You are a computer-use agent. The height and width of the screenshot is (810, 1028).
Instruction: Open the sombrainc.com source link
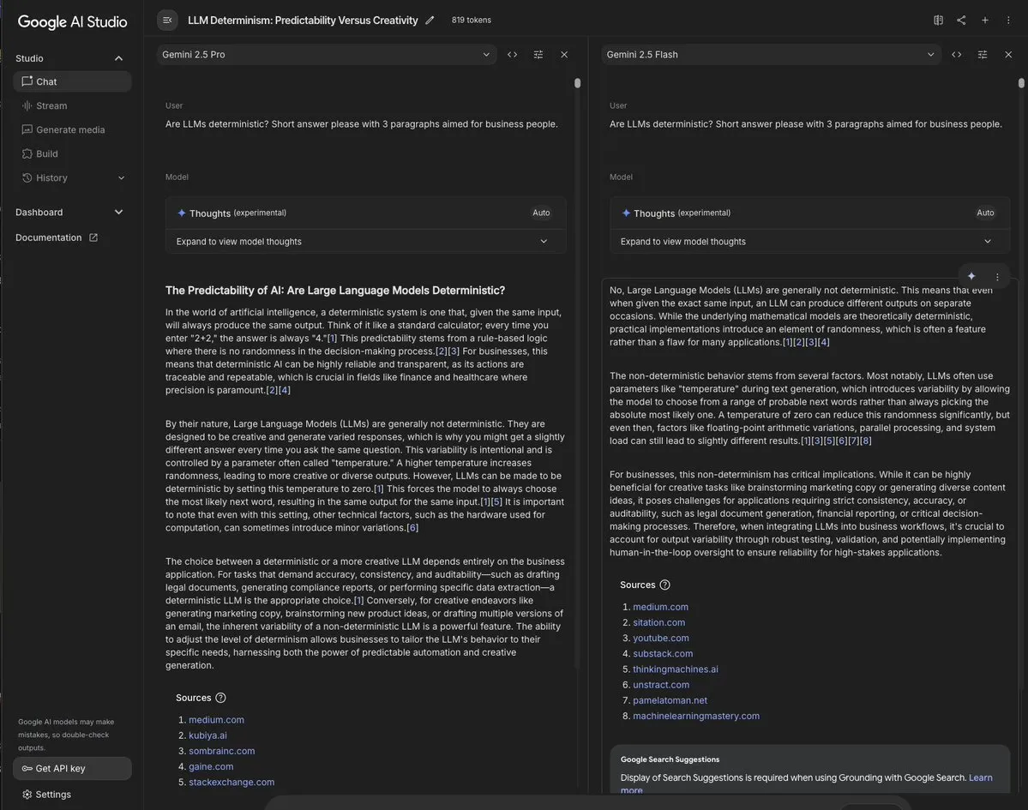pyautogui.click(x=221, y=751)
